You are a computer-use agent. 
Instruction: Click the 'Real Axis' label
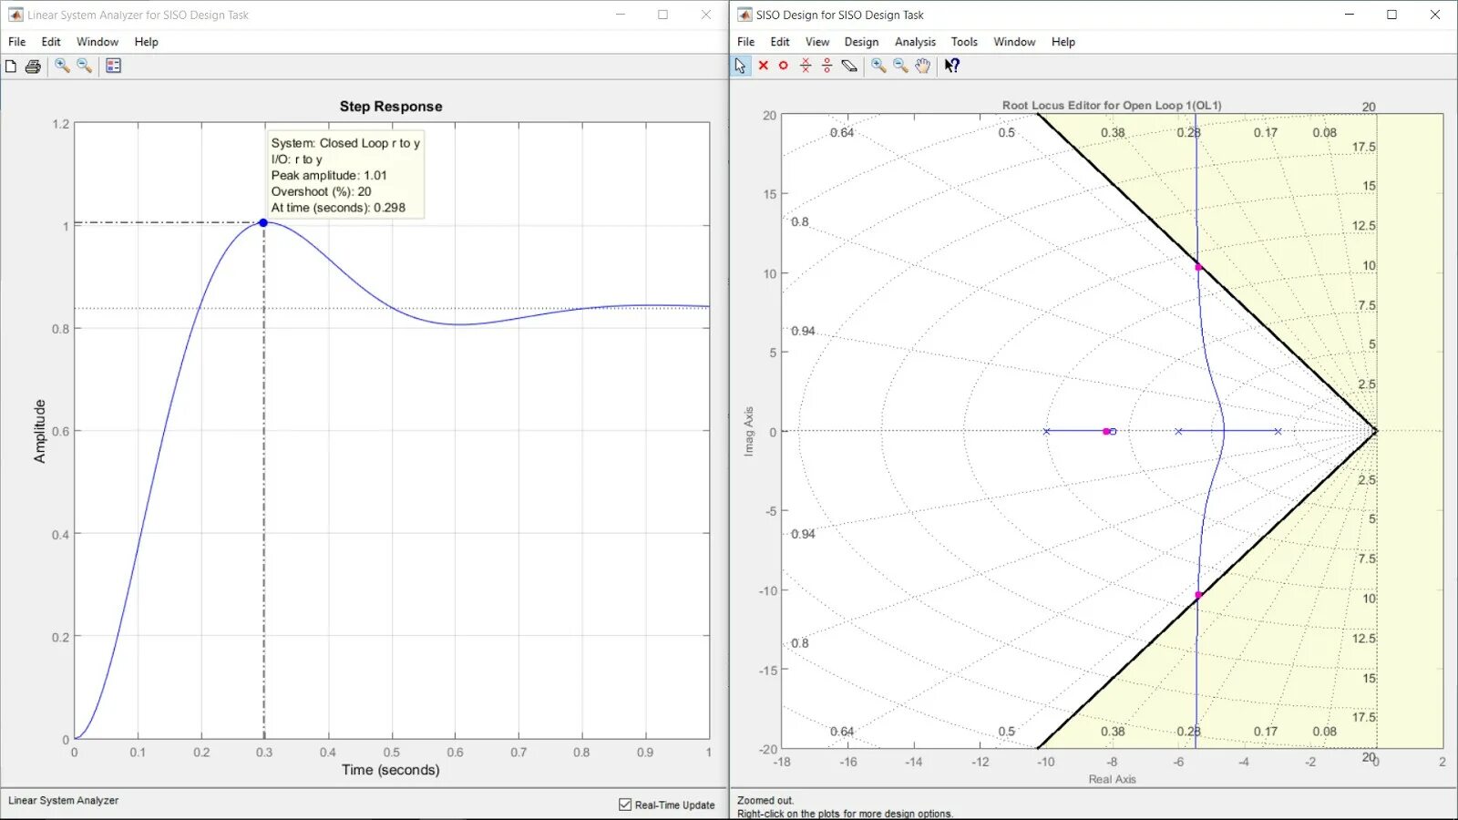pos(1112,779)
